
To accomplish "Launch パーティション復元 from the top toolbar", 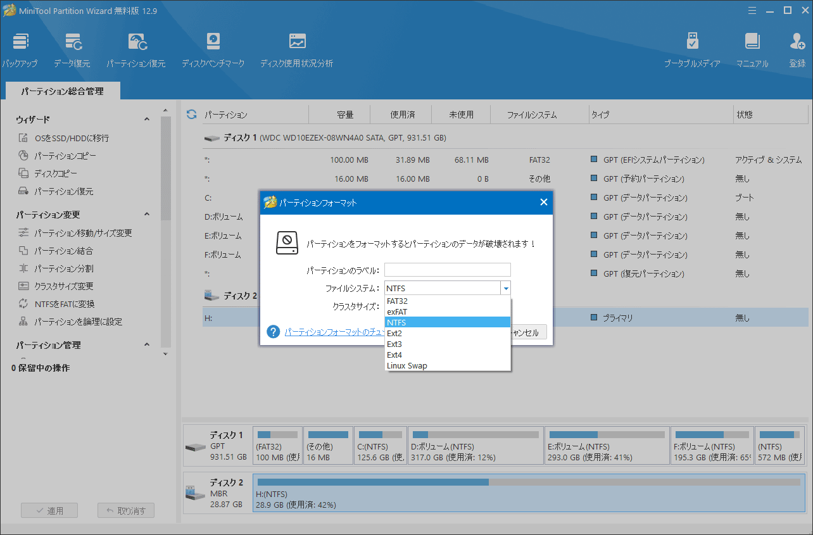I will [x=136, y=50].
